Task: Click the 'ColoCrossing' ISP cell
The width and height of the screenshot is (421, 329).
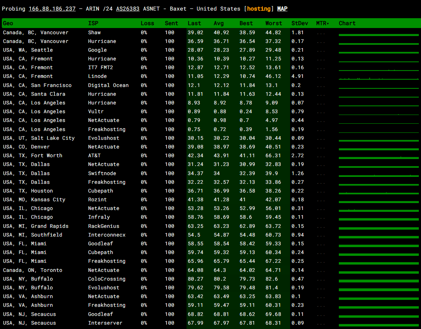Action: (107, 279)
